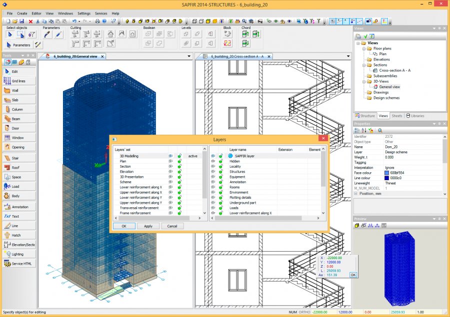Select the Elevation/Section tool
This screenshot has width=450, height=317.
tap(19, 245)
